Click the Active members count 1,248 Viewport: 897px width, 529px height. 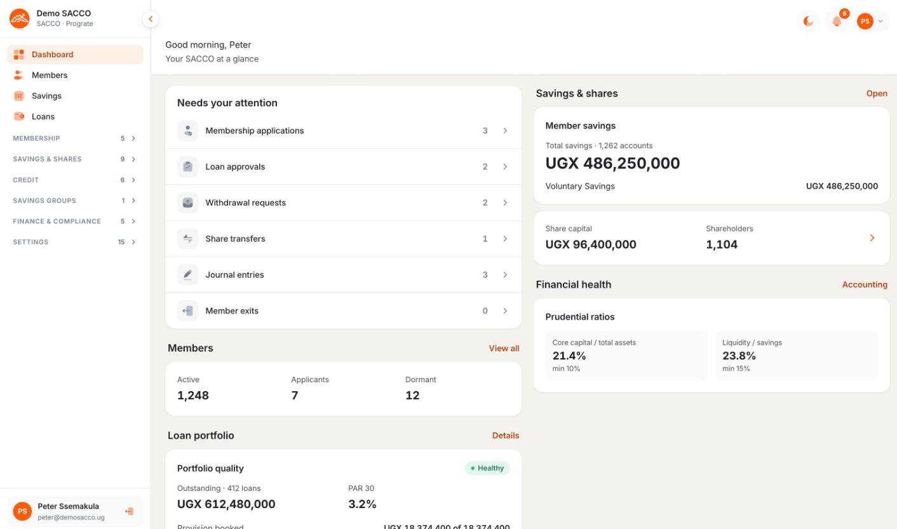193,395
